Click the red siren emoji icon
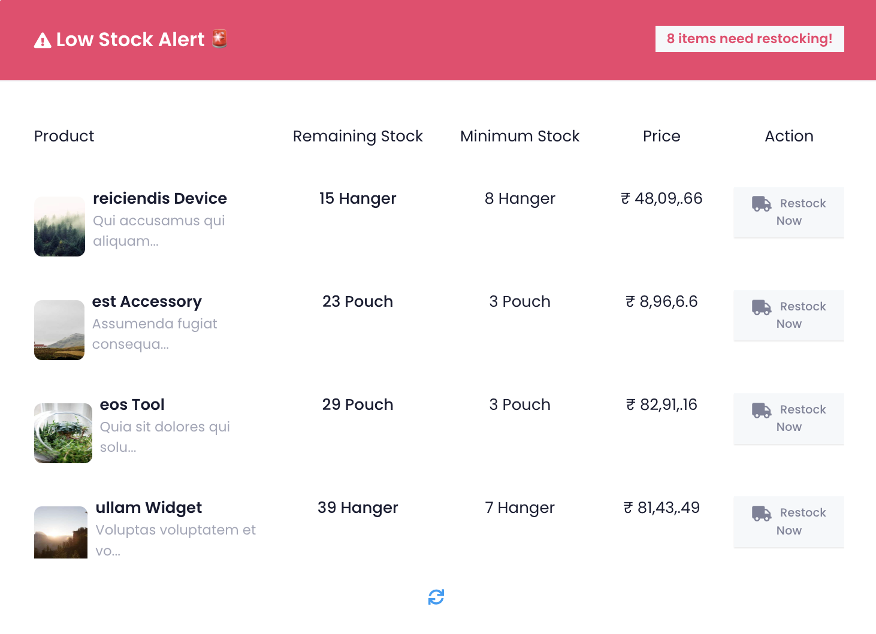 pos(220,38)
